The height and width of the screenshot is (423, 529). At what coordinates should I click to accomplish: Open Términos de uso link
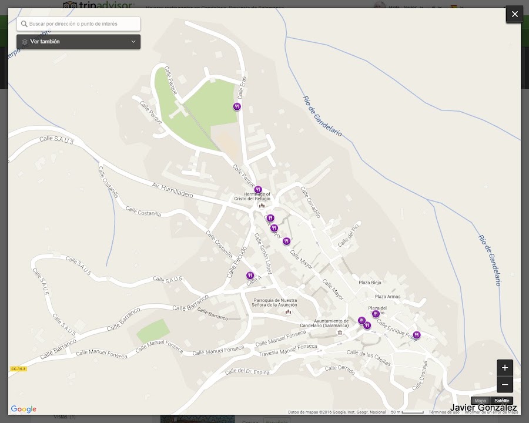click(x=444, y=412)
